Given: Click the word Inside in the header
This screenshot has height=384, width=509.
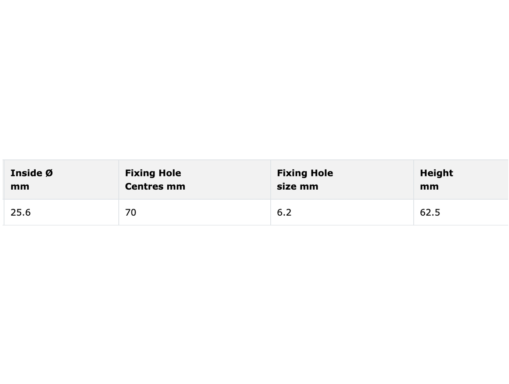Looking at the screenshot, I should pos(26,173).
